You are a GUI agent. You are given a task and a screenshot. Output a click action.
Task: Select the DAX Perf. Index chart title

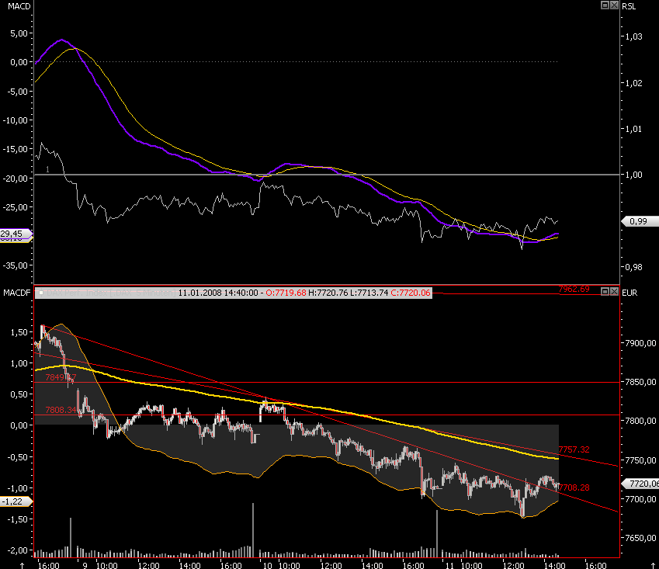[x=110, y=293]
